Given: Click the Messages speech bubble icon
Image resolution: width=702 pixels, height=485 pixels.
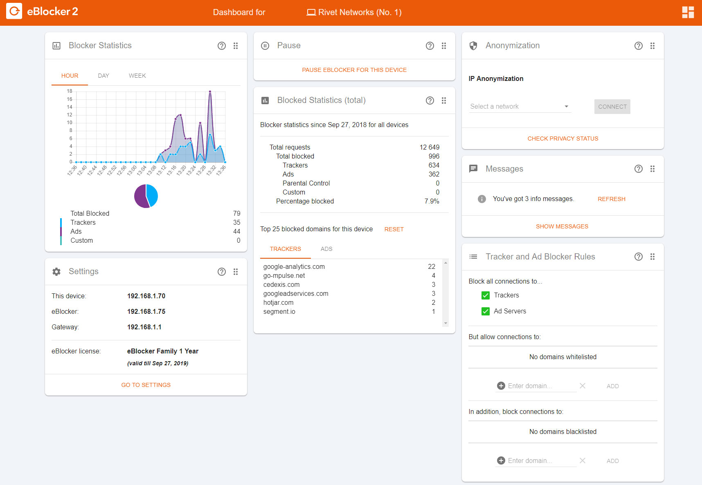Looking at the screenshot, I should [x=473, y=168].
